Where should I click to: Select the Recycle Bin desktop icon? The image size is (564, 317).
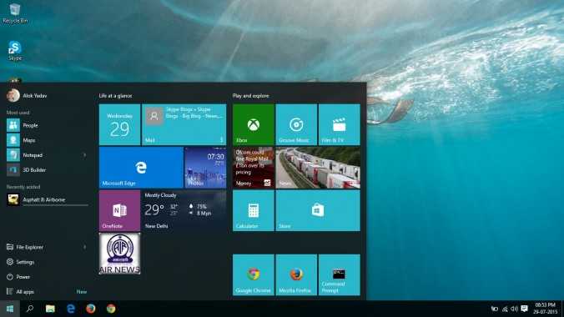pyautogui.click(x=15, y=13)
